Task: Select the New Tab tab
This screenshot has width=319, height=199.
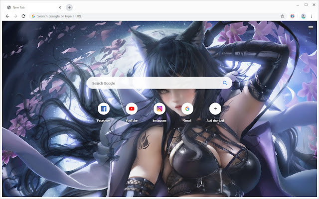Action: (33, 7)
